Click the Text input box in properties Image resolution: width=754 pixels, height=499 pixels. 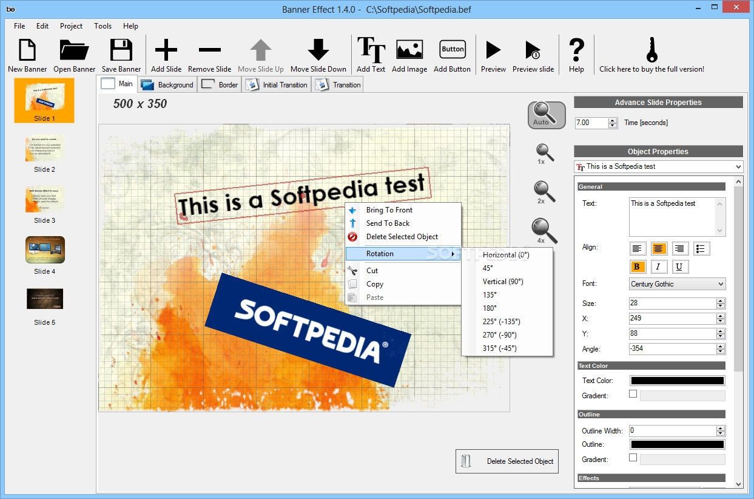(x=678, y=217)
